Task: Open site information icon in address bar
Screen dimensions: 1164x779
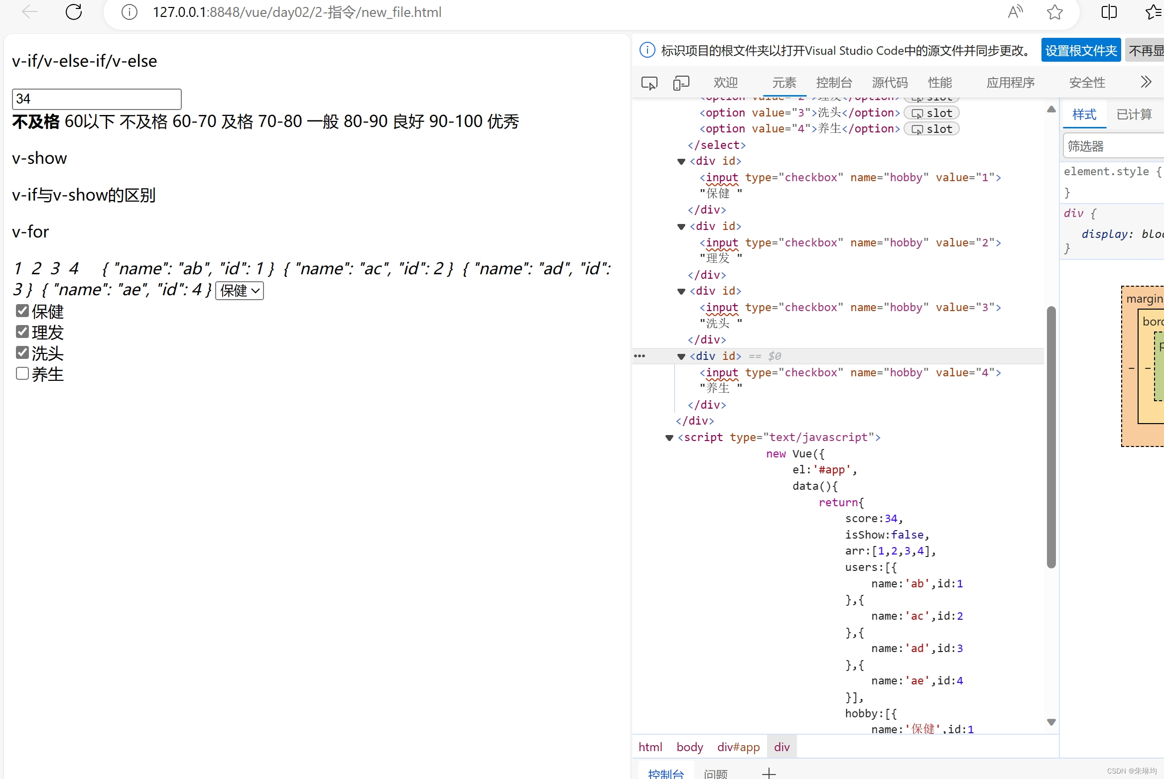Action: click(129, 12)
